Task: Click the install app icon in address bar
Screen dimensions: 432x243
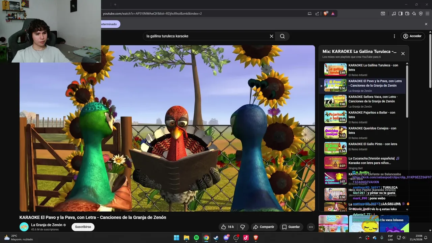Action: pyautogui.click(x=309, y=13)
